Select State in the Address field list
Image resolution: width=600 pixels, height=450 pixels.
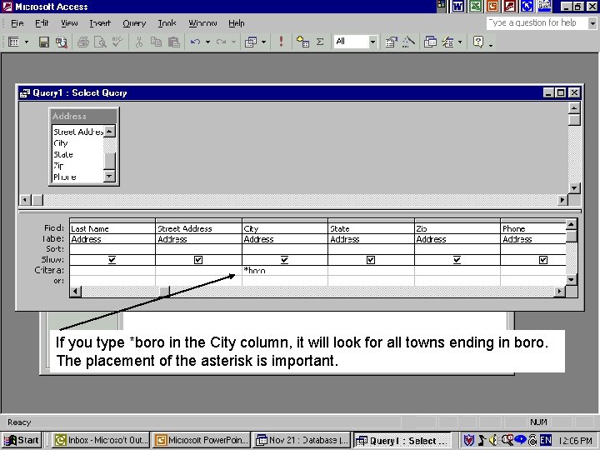tap(63, 154)
